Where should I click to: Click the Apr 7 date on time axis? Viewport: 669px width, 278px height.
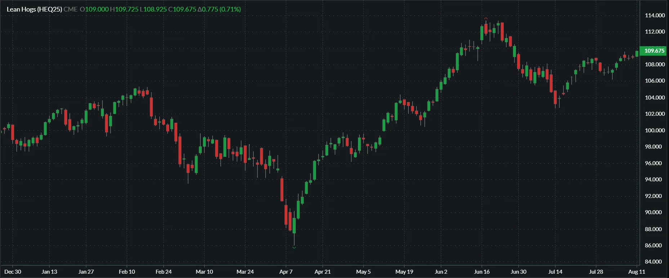pyautogui.click(x=286, y=272)
